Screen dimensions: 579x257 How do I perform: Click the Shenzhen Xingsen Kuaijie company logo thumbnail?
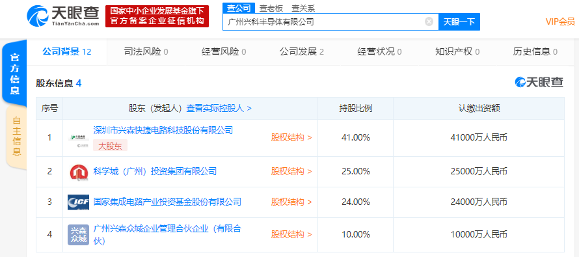[78, 138]
